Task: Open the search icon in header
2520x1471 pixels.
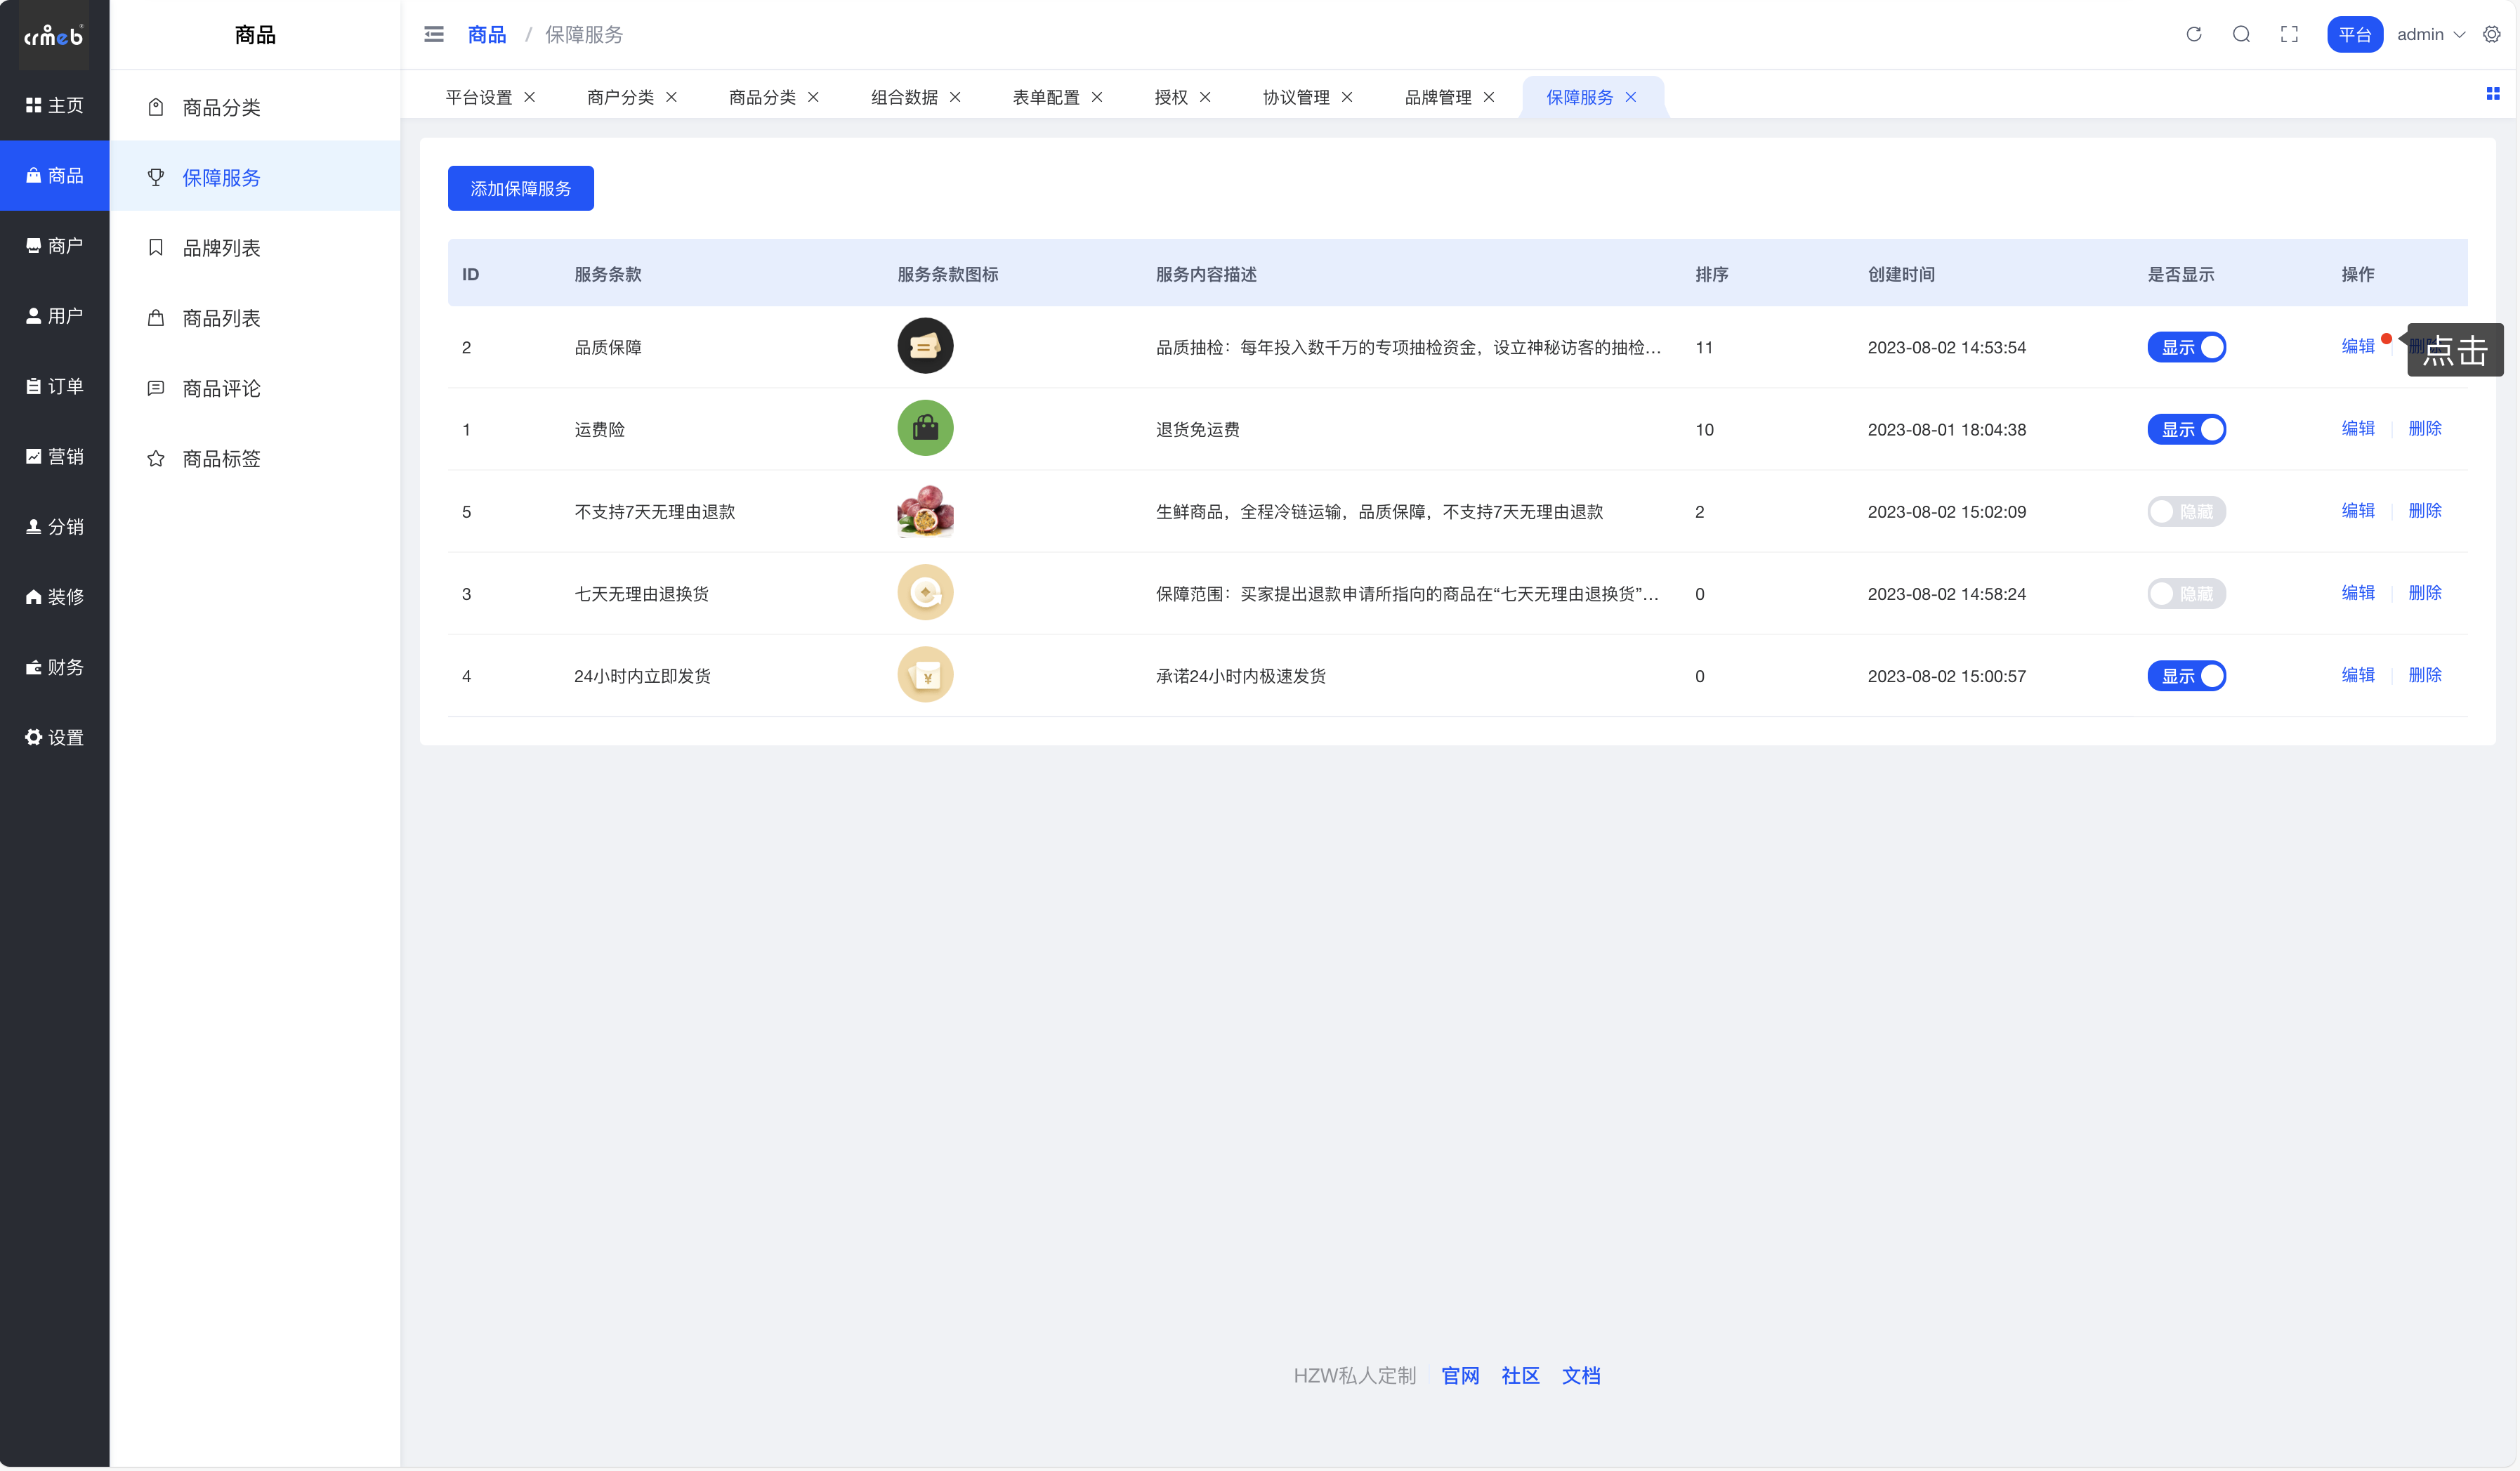Action: (x=2241, y=34)
